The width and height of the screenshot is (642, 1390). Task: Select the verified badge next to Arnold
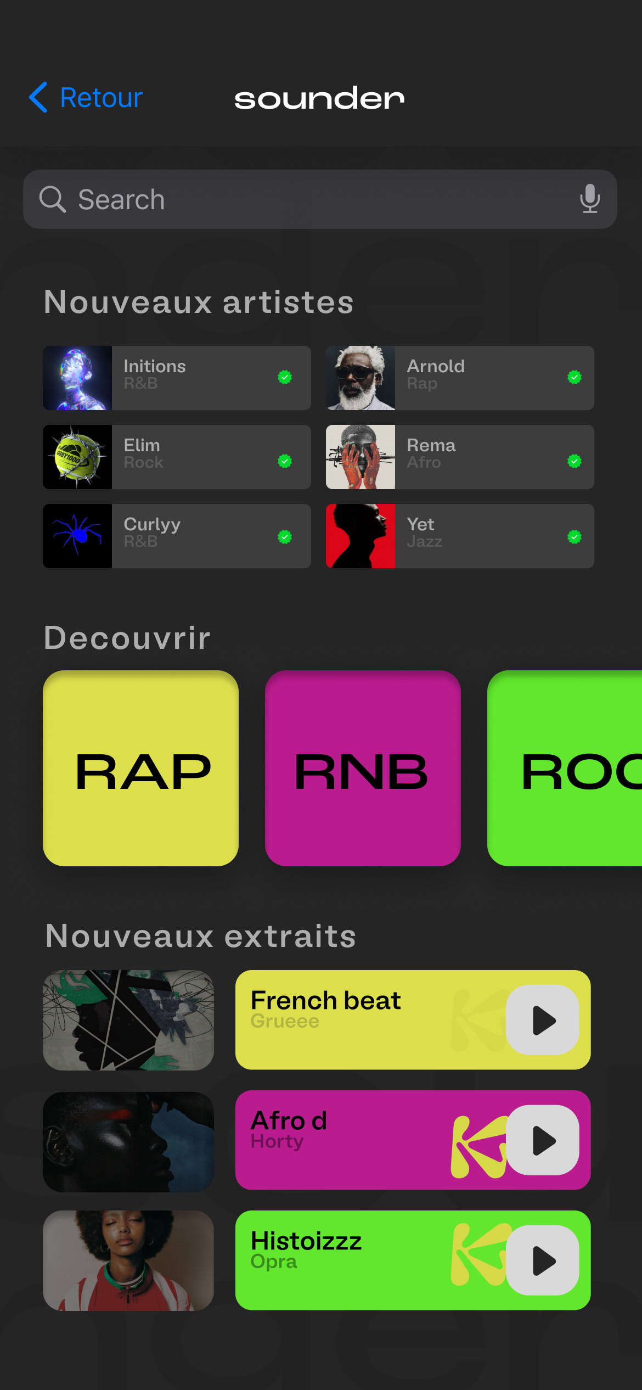tap(575, 377)
